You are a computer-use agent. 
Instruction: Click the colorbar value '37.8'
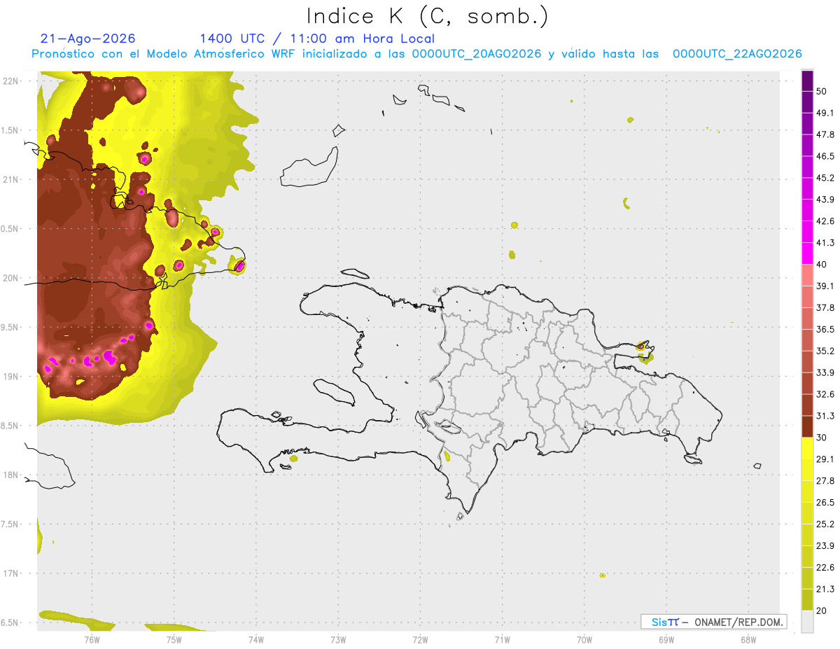click(x=825, y=308)
